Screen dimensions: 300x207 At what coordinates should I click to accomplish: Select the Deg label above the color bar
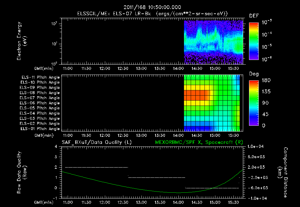pos(254,74)
